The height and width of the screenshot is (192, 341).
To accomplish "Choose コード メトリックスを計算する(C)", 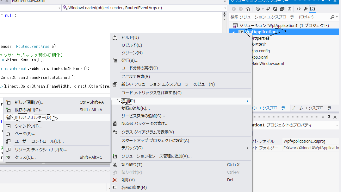I will 181,93.
